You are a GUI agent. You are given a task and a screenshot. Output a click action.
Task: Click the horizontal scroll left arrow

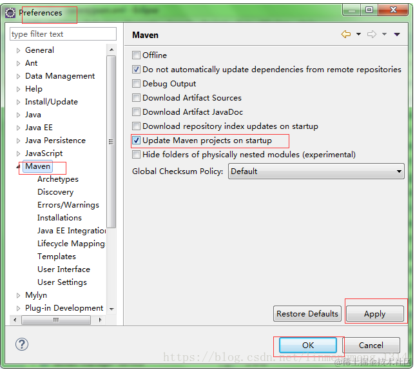(15, 321)
